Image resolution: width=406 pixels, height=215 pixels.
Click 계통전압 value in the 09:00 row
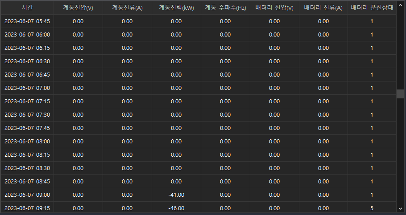pyautogui.click(x=78, y=195)
